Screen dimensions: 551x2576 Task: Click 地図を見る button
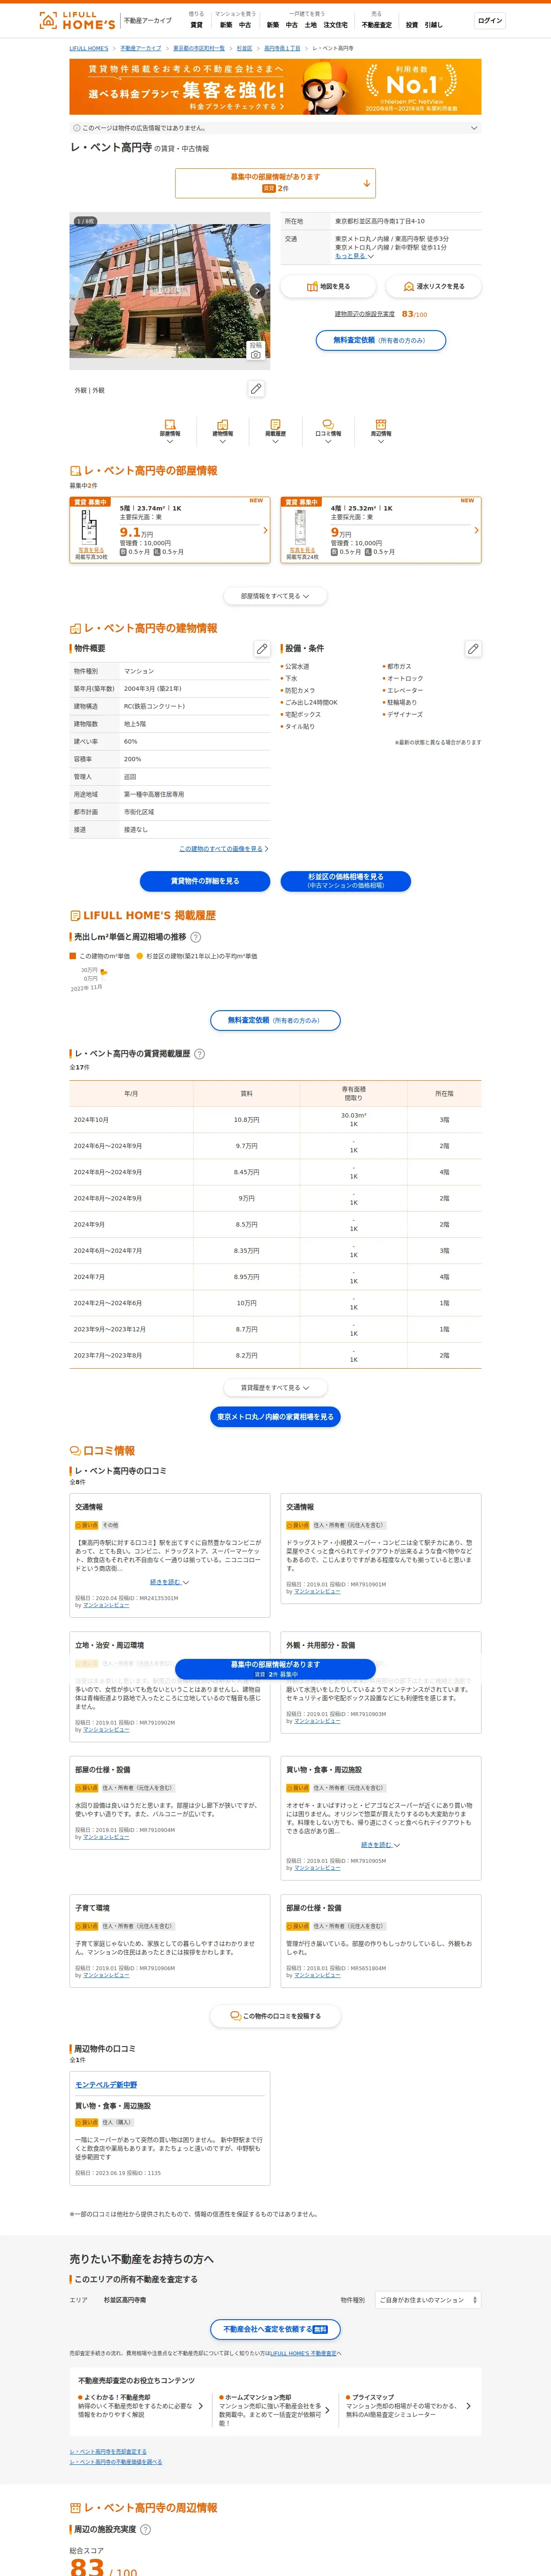click(x=328, y=286)
